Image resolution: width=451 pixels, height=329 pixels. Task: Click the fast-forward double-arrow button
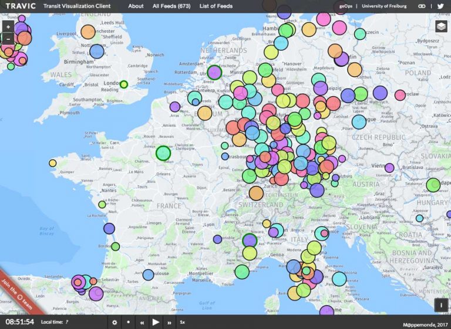pos(170,322)
